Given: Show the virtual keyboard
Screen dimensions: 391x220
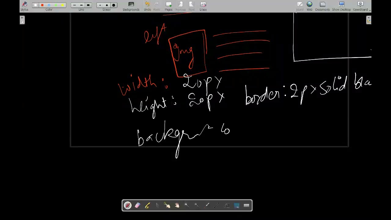Looking at the screenshot, I should point(247,205).
